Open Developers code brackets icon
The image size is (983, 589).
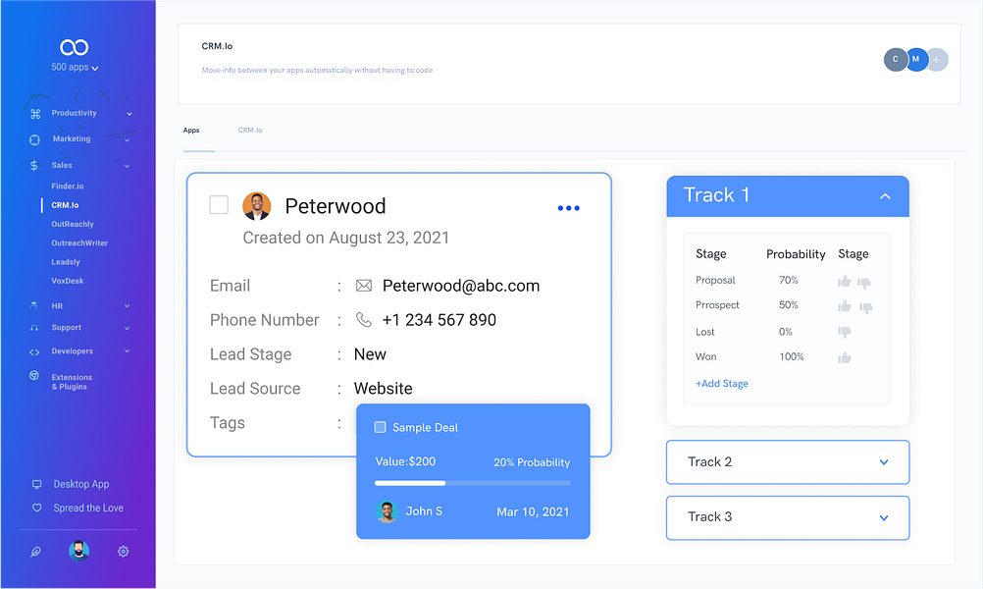(x=36, y=350)
